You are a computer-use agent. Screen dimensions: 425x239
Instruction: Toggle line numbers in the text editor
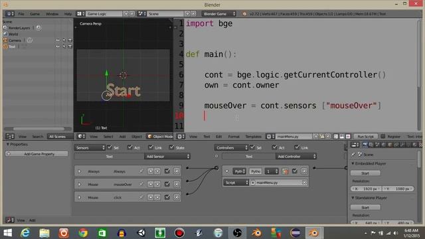click(x=336, y=136)
